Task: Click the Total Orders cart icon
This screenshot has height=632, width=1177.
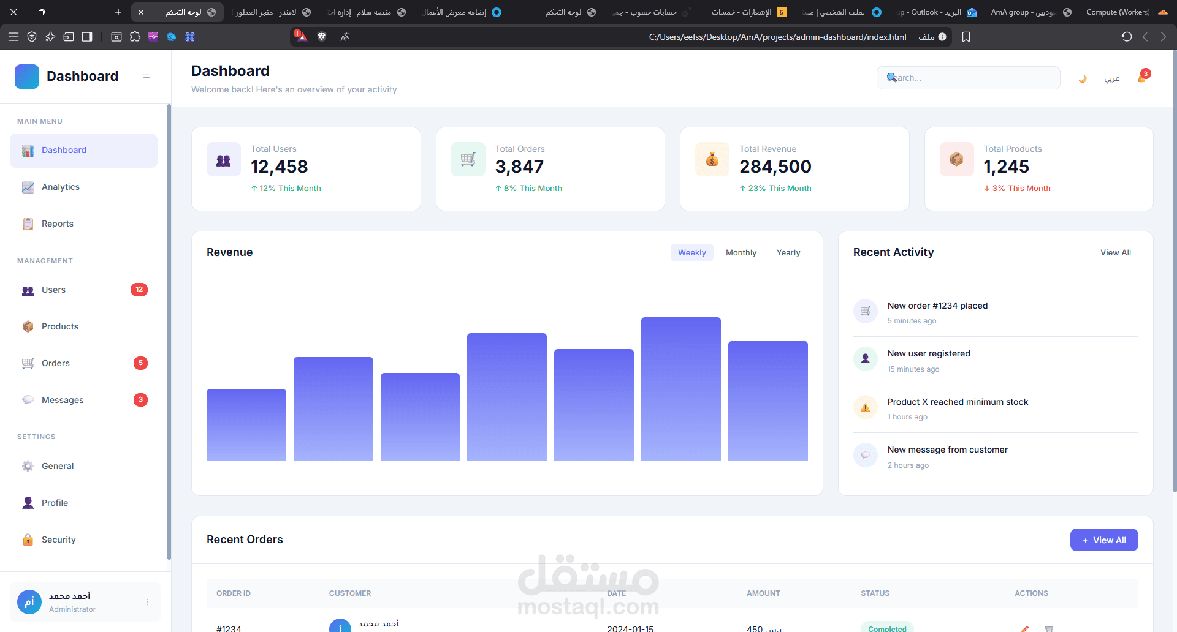Action: [x=468, y=160]
